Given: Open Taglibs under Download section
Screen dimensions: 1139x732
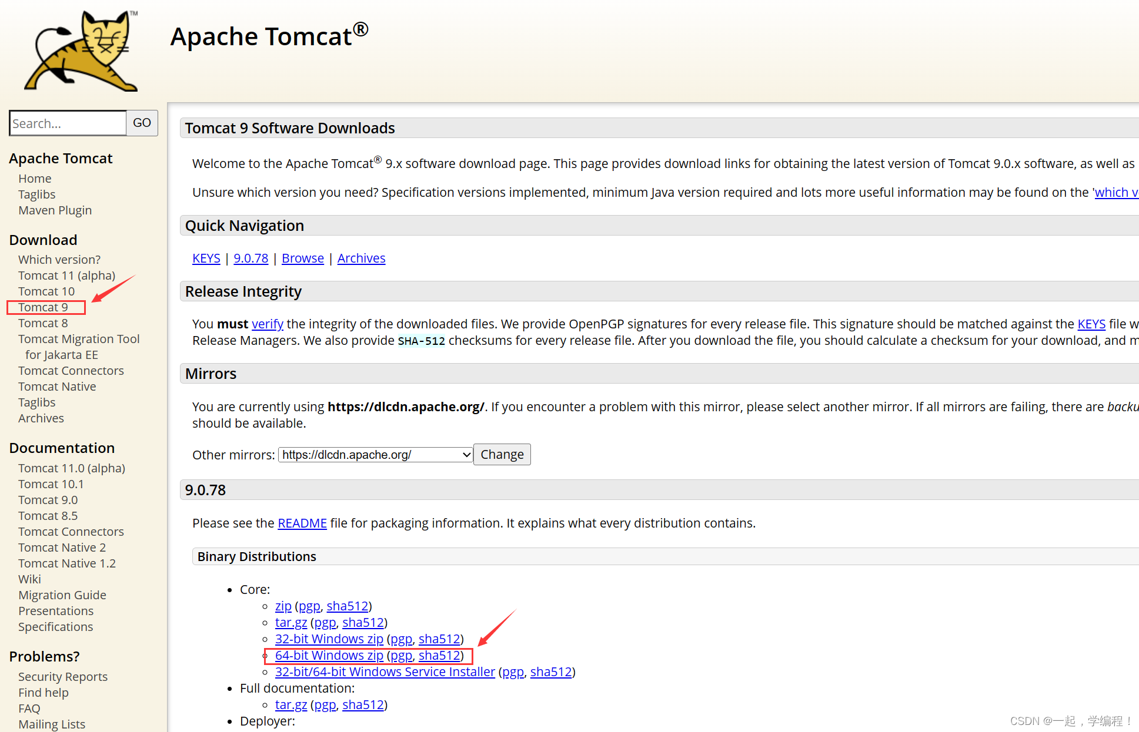Looking at the screenshot, I should [36, 402].
